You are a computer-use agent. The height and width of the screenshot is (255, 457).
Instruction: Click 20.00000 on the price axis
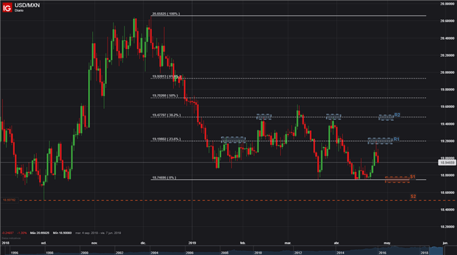pos(448,72)
